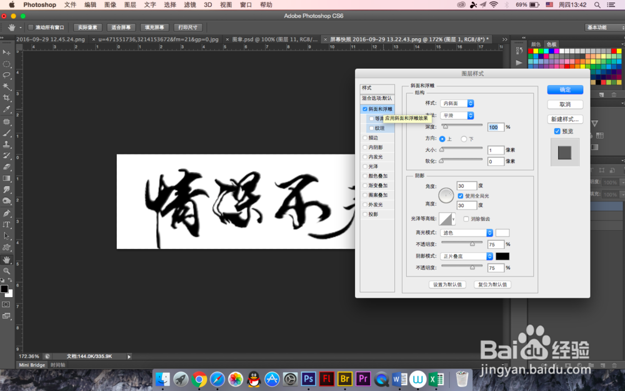
Task: Click 适合屏幕 in options bar
Action: [x=121, y=27]
